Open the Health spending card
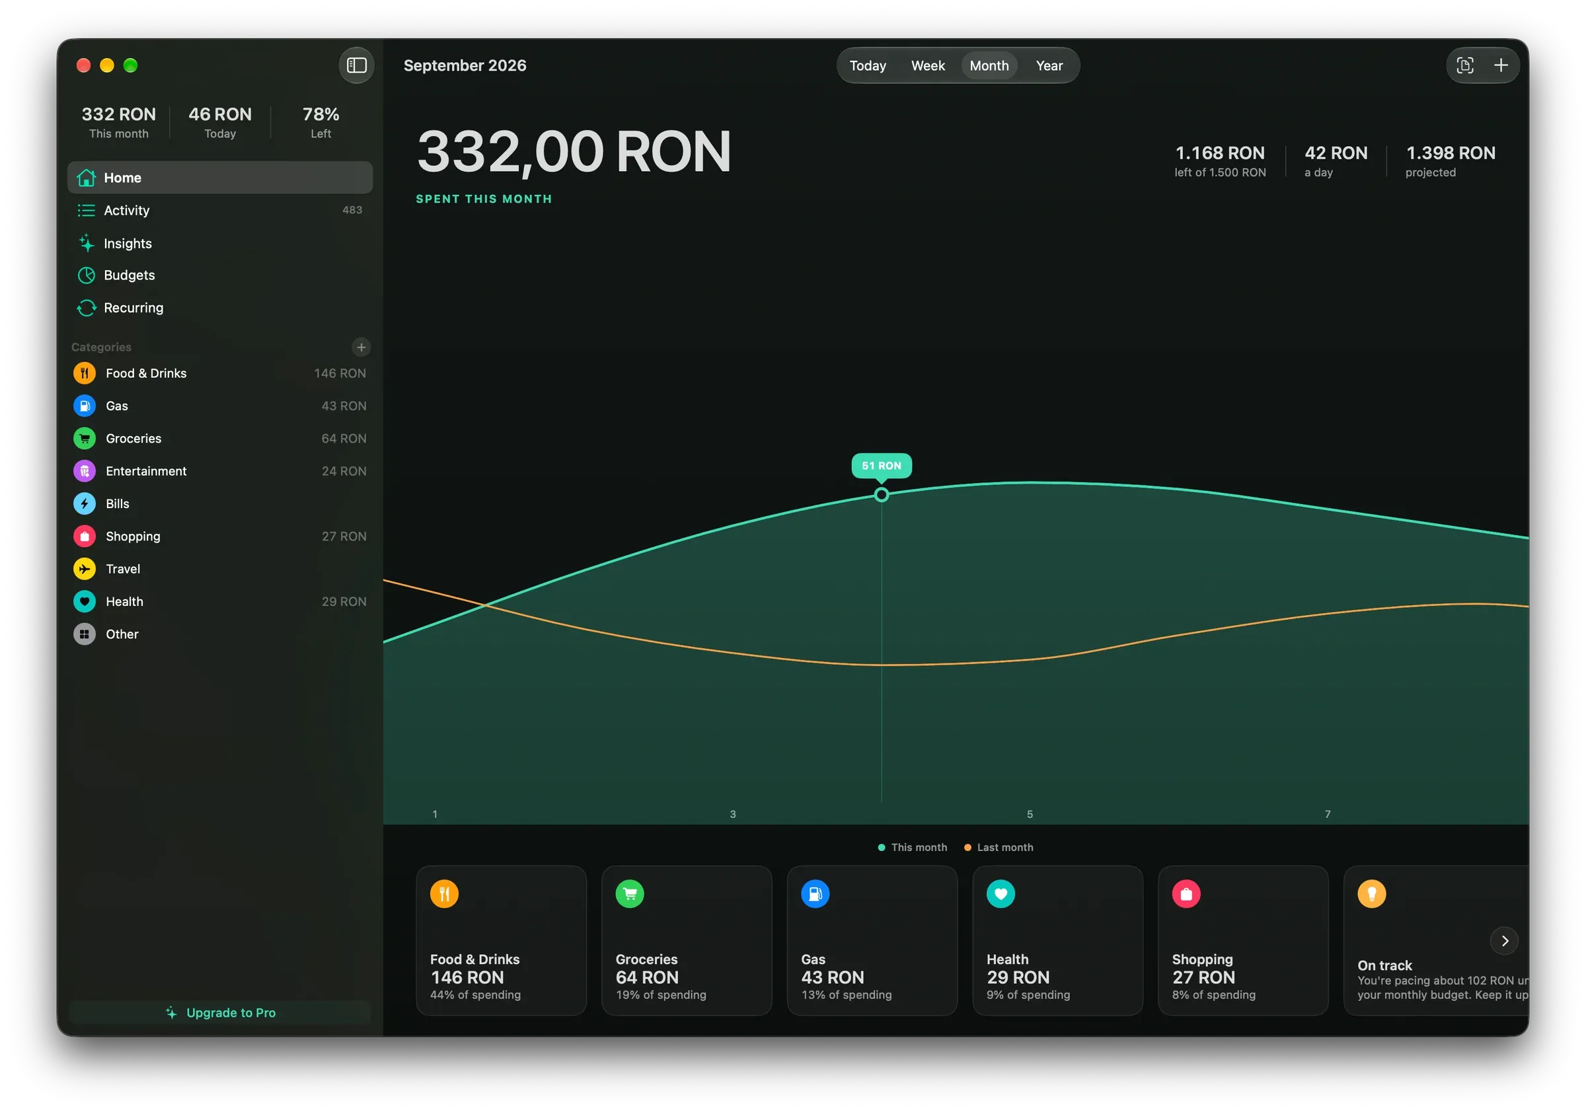The height and width of the screenshot is (1112, 1586). point(1057,941)
